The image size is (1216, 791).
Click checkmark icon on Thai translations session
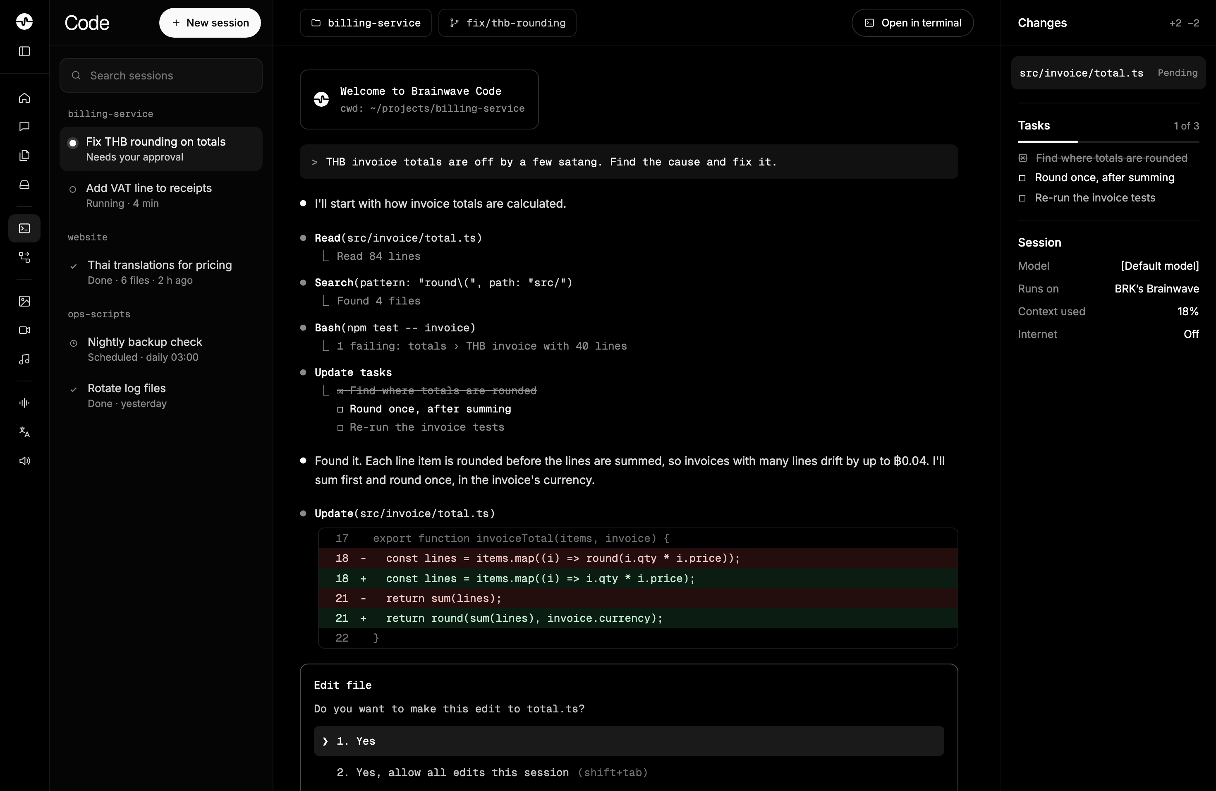74,266
